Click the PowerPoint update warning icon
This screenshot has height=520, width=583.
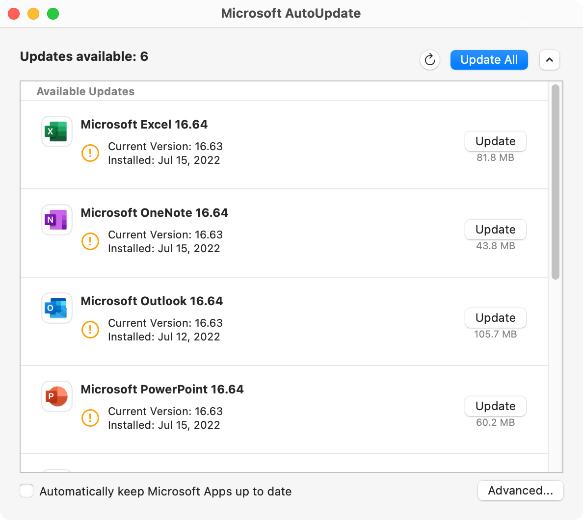point(90,418)
